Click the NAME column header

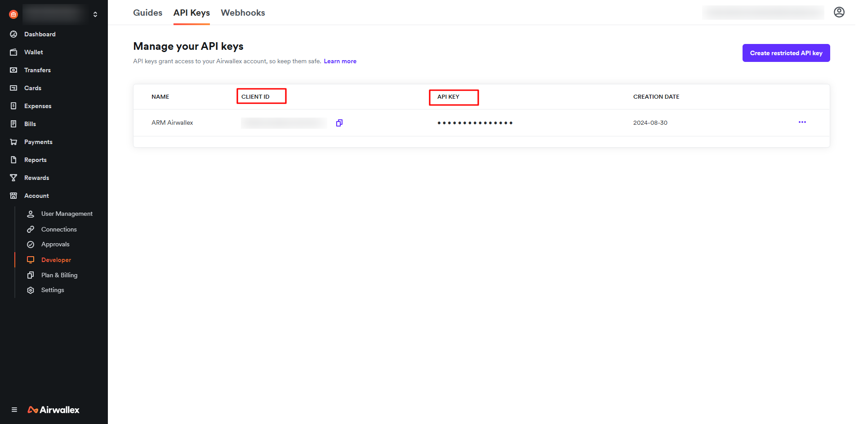[x=160, y=97]
